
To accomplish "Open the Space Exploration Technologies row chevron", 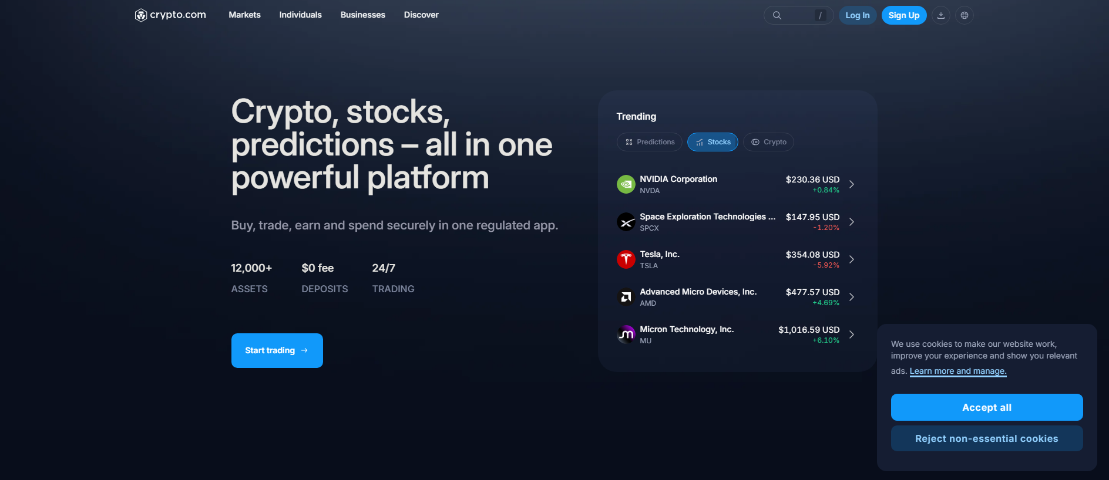I will tap(852, 222).
